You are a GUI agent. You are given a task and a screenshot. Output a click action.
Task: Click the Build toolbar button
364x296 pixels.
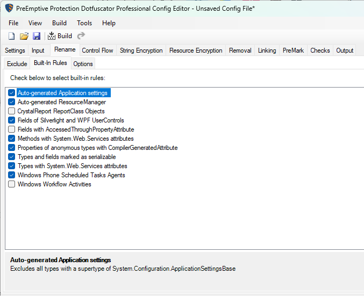(x=60, y=36)
